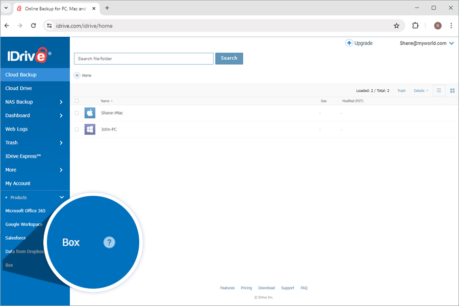The width and height of the screenshot is (459, 306).
Task: Open Cloud Backup in sidebar
Action: 35,74
